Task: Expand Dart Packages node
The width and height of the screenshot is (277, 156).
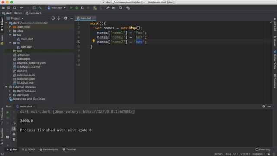Action: 10,91
